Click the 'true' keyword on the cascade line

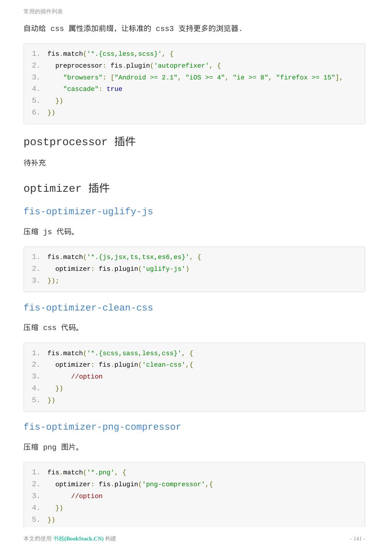pyautogui.click(x=115, y=89)
